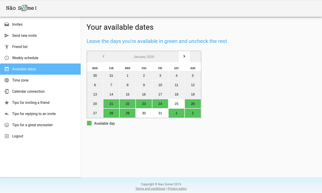
Task: Click the disabled day 20 cell
Action: pos(95,104)
